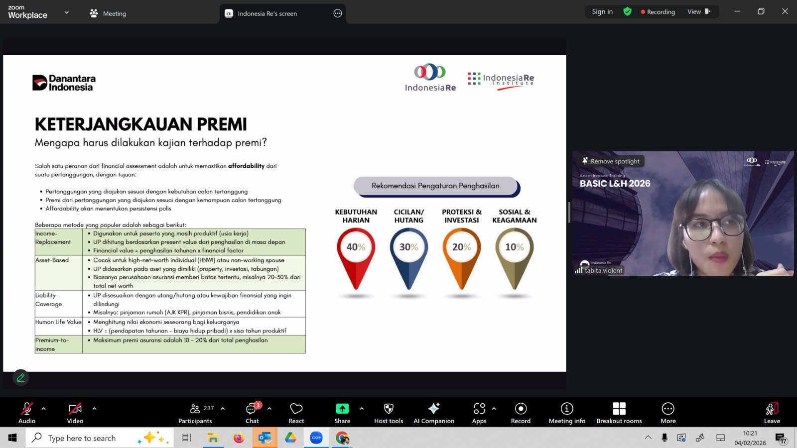This screenshot has height=448, width=797.
Task: Switch to the Meeting tab
Action: 108,13
